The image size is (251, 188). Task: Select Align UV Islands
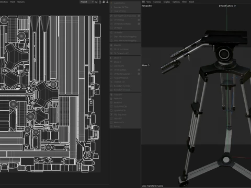click(125, 78)
